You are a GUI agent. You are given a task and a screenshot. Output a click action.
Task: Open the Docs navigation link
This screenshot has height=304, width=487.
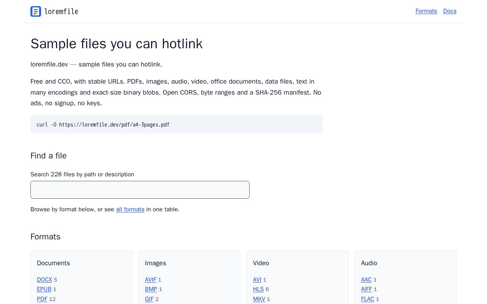coord(450,11)
